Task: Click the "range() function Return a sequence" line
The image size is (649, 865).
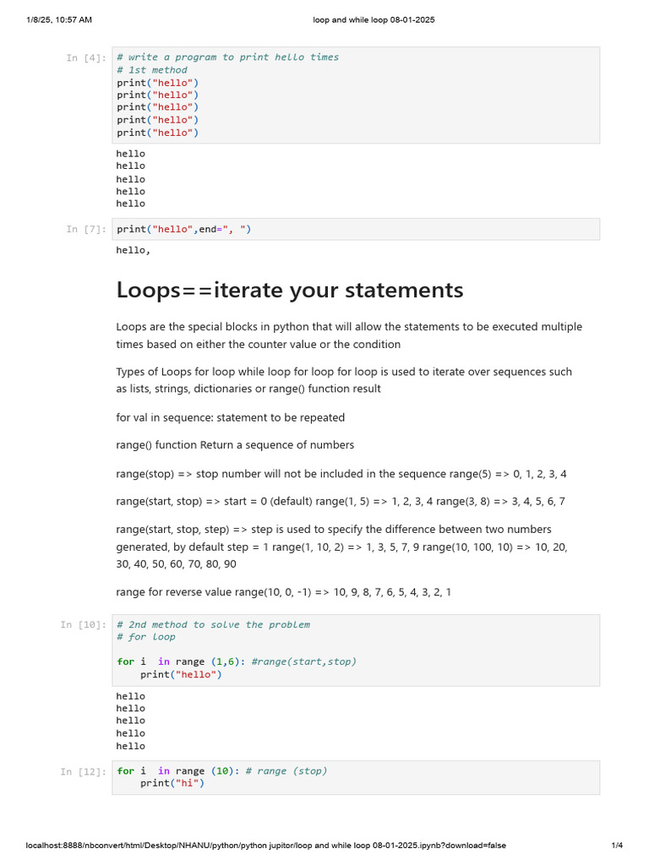Action: point(235,445)
